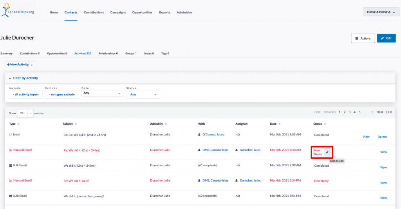This screenshot has width=401, height=209.
Task: Open the Show entries count dropdown
Action: tap(25, 113)
